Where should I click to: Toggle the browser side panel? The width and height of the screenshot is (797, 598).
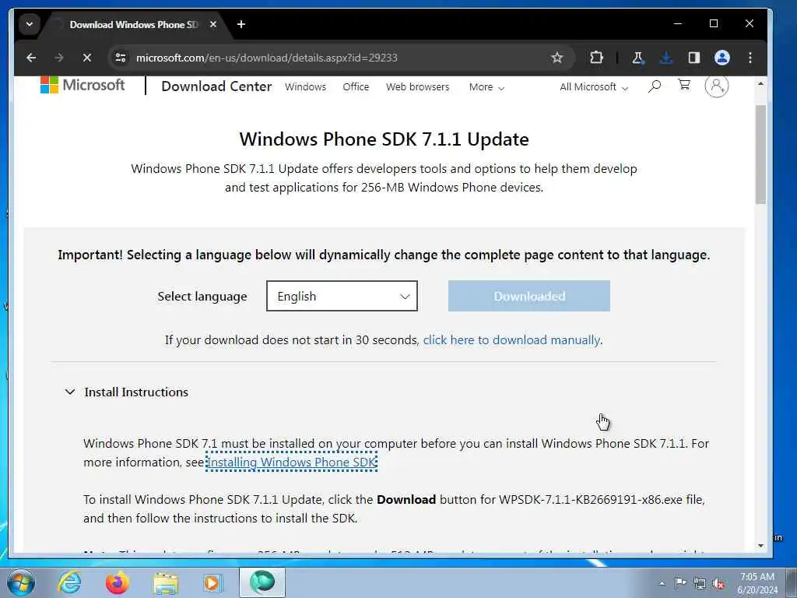[x=693, y=58]
